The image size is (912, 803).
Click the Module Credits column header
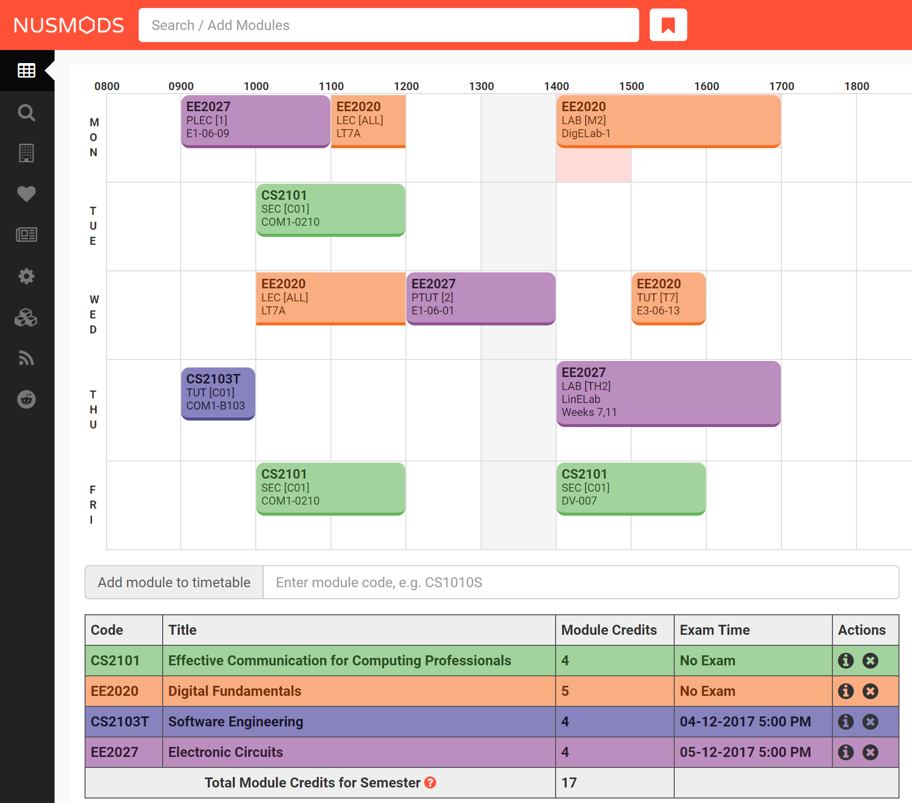tap(609, 630)
